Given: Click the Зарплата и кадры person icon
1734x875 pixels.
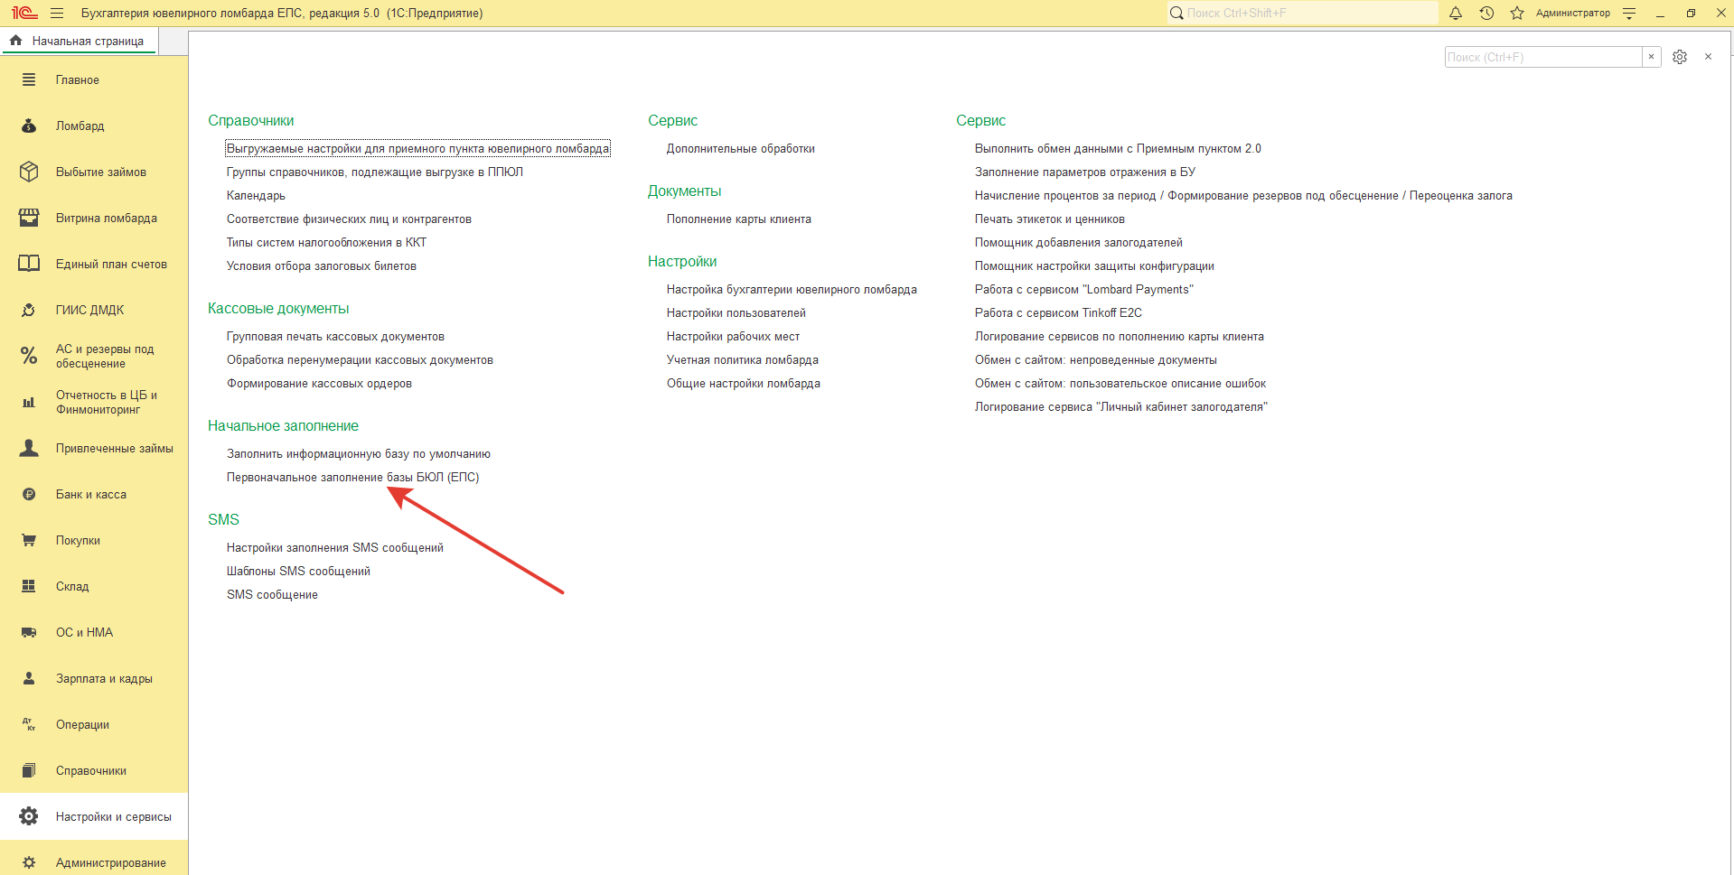Looking at the screenshot, I should pyautogui.click(x=29, y=678).
